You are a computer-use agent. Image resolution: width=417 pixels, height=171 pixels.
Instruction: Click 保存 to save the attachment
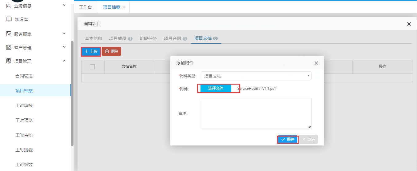point(288,139)
